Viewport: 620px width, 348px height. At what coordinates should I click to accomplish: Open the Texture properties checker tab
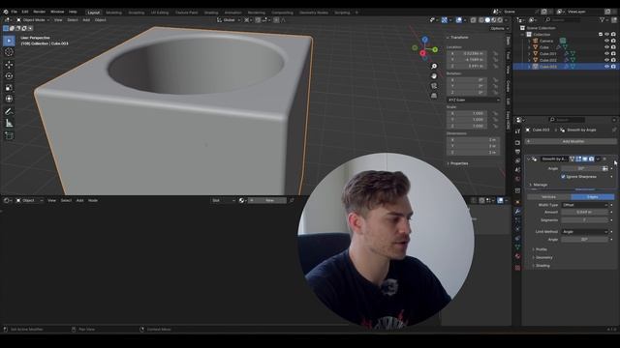coord(517,268)
